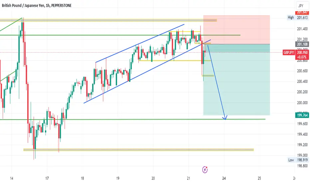
Task: Click the purple lightning event icon
Action: coord(205,170)
